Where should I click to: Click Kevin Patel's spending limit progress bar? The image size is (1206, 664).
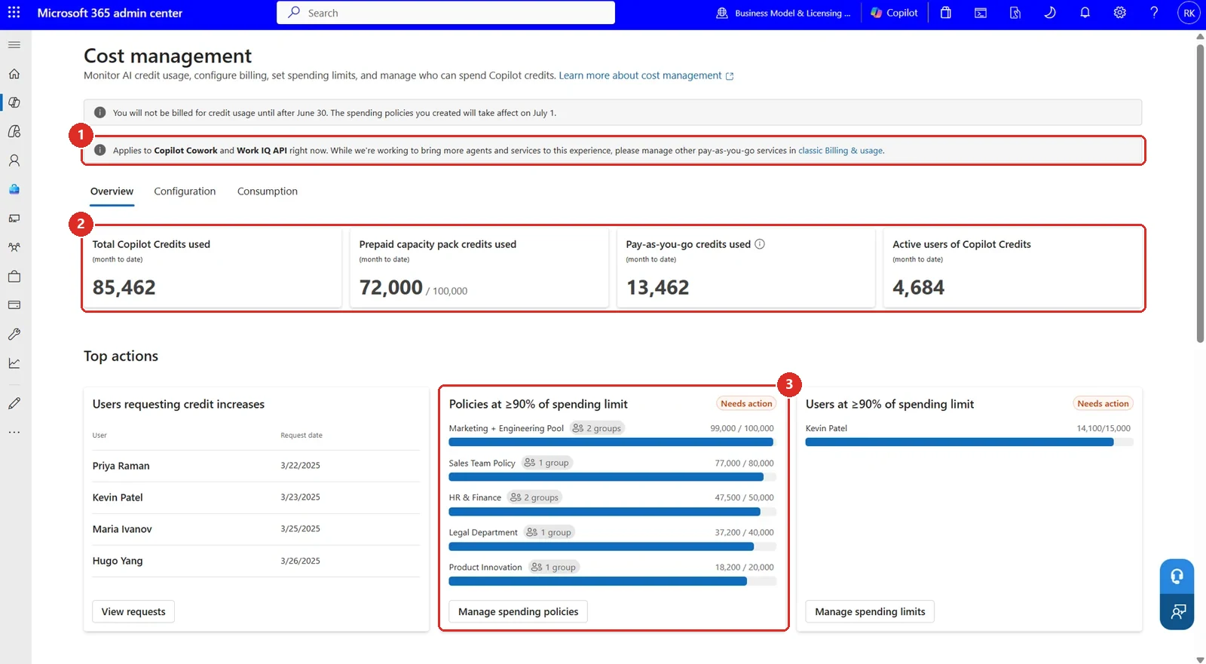[x=969, y=442]
